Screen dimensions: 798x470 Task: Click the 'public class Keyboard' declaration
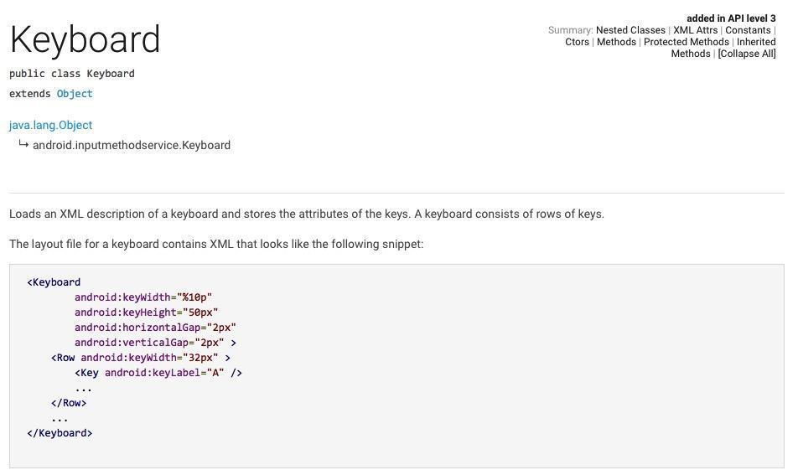72,74
